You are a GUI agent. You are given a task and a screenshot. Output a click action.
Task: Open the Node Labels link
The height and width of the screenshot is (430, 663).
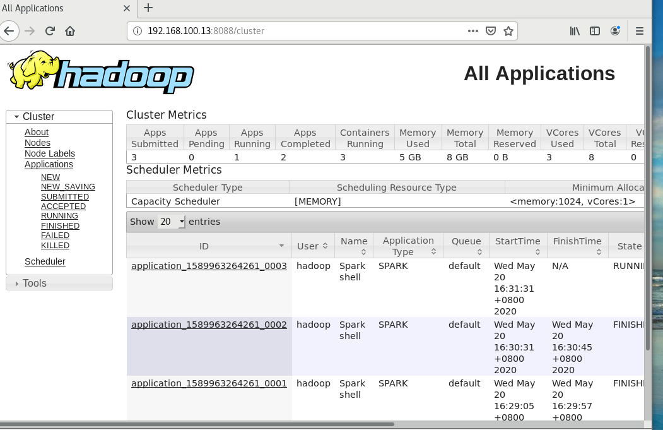49,153
